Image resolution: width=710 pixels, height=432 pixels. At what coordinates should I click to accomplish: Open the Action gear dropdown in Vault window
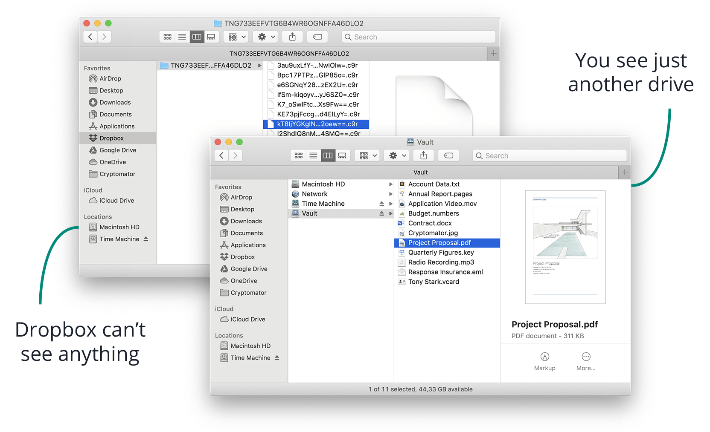(x=397, y=156)
